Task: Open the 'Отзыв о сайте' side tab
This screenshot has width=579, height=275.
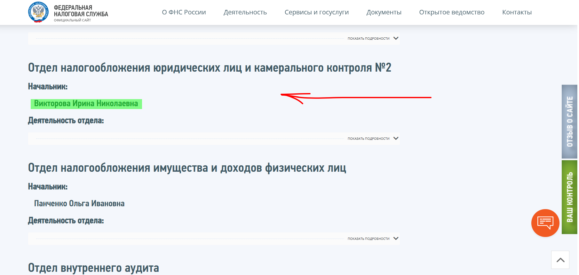Action: pos(569,122)
